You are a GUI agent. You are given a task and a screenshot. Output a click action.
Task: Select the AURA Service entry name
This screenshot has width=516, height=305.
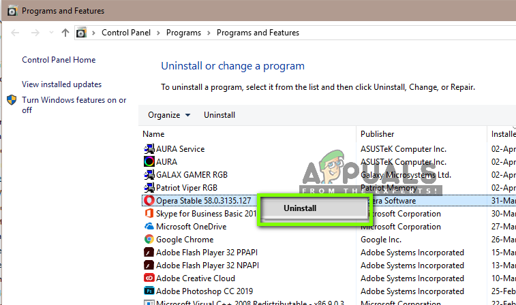pos(181,149)
